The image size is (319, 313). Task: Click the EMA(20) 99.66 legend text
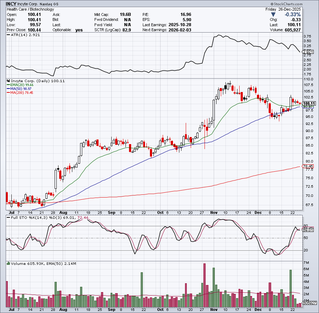pos(22,85)
